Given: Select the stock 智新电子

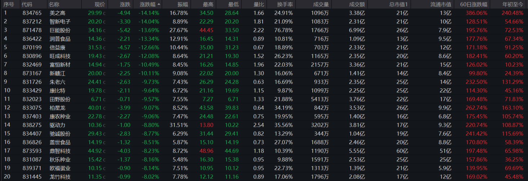Looking at the screenshot, I should click(x=60, y=22).
